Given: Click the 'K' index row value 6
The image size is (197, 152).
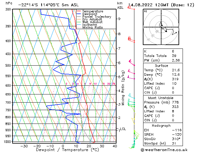Looking at the screenshot, I should tap(173, 51).
